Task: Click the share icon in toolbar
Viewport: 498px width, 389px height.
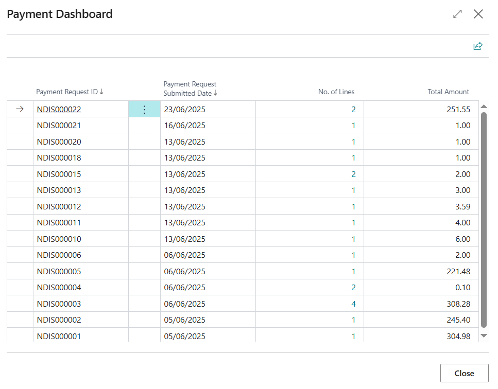Action: (478, 46)
